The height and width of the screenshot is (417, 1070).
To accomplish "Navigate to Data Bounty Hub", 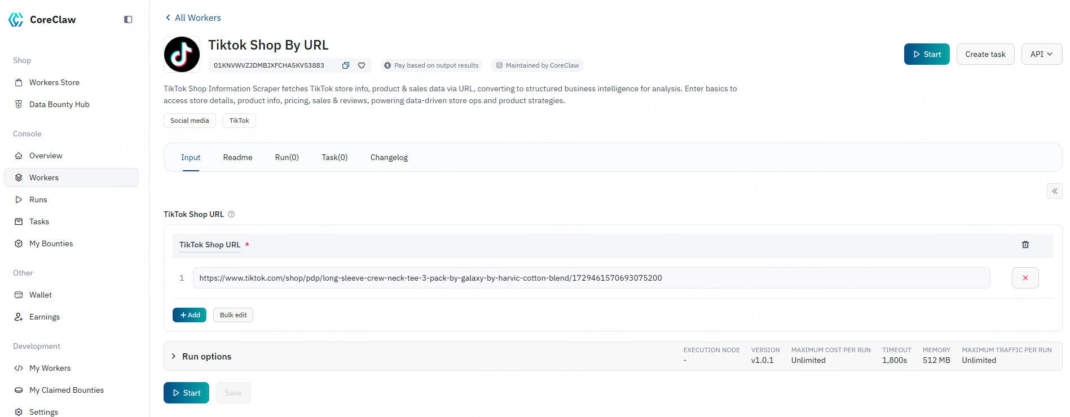I will [59, 104].
